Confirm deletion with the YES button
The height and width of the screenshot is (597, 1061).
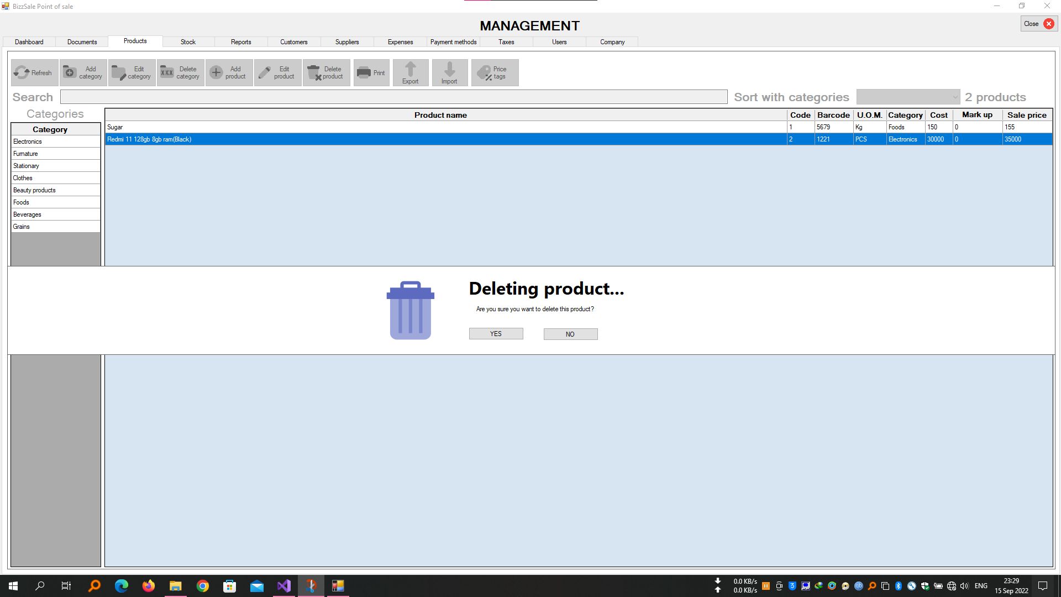496,334
